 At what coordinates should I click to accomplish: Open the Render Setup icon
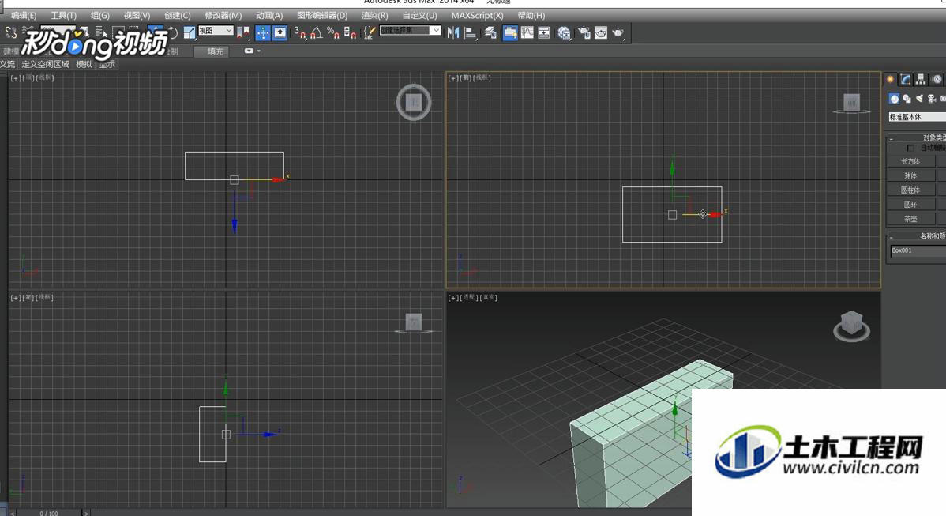(584, 32)
